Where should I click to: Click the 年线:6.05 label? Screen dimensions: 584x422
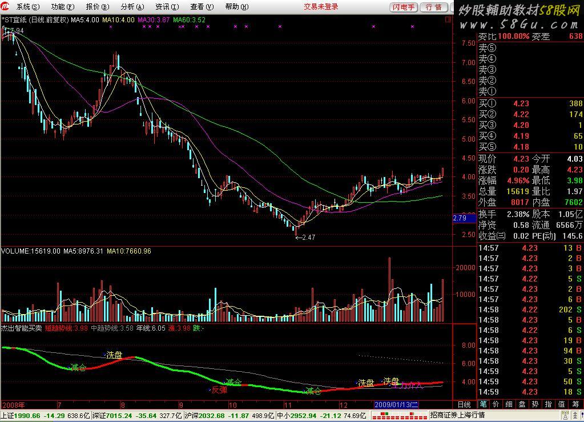coord(151,328)
